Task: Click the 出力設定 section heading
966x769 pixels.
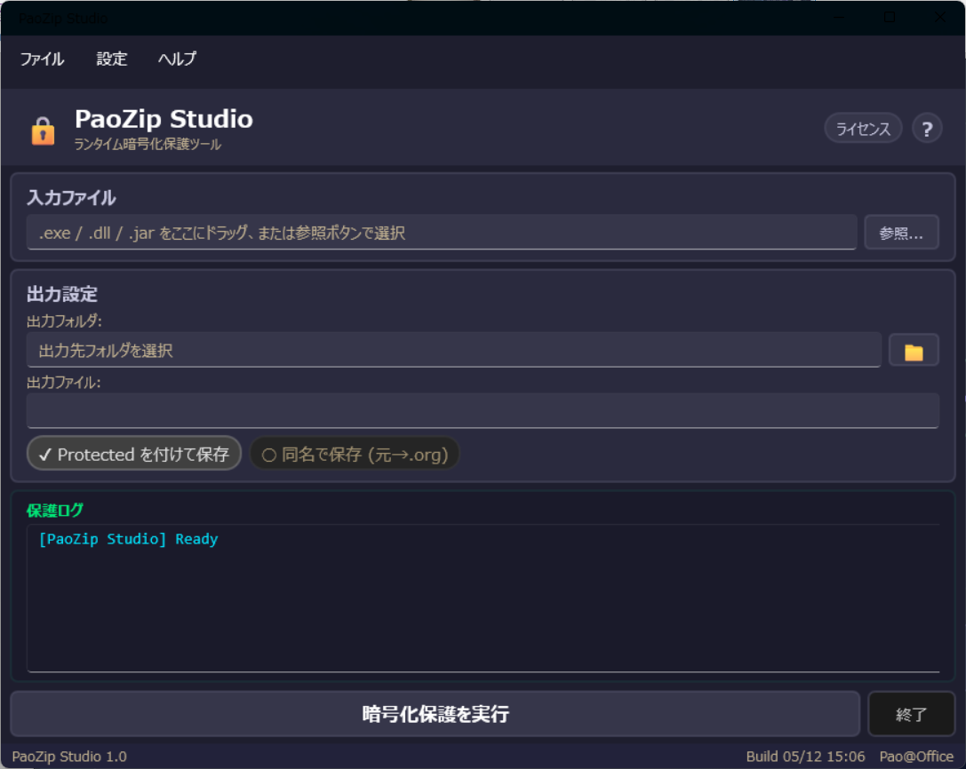Action: [61, 294]
